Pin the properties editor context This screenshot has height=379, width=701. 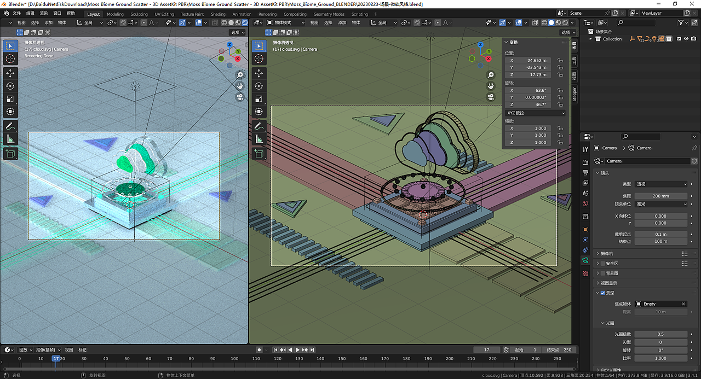point(694,148)
